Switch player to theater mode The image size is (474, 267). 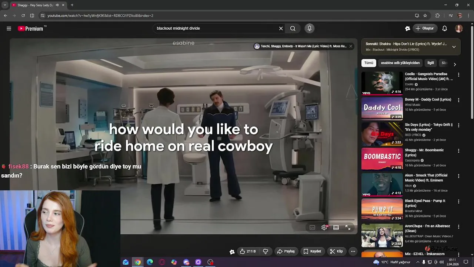coord(336,228)
